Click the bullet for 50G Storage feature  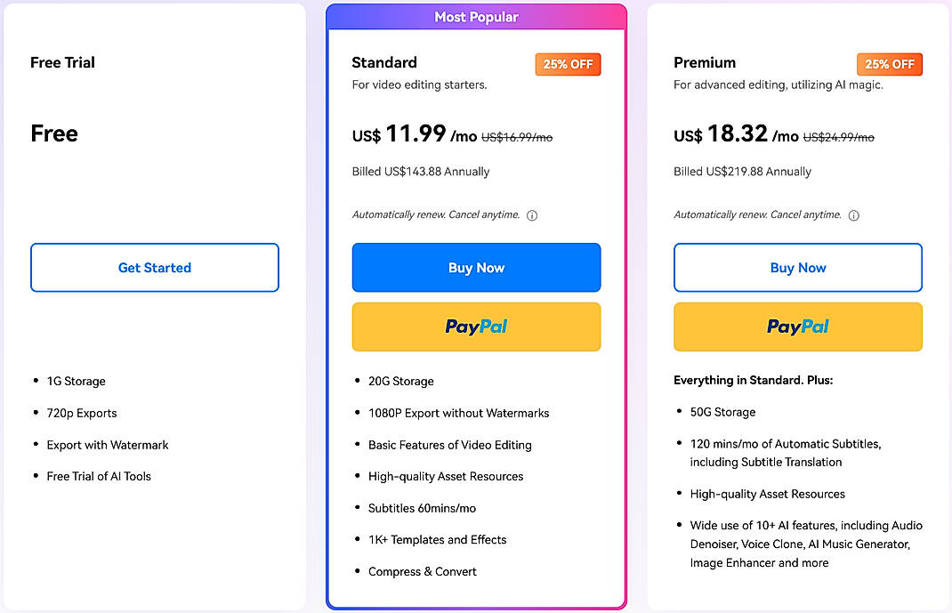click(x=680, y=412)
